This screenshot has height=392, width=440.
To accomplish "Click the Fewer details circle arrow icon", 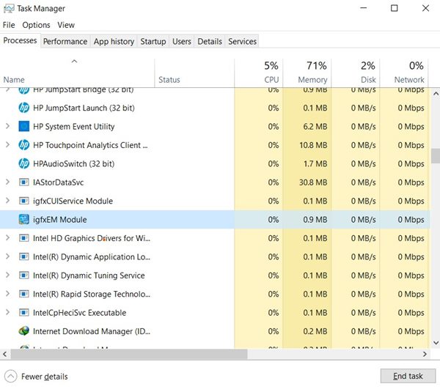I will [x=11, y=377].
